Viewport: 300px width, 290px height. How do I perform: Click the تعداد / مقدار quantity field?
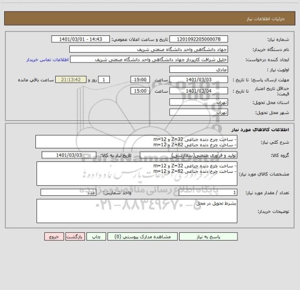208,193
